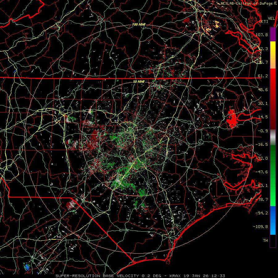Select the -94.2 scale value
Image resolution: width=278 pixels, height=278 pixels.
pos(262,213)
